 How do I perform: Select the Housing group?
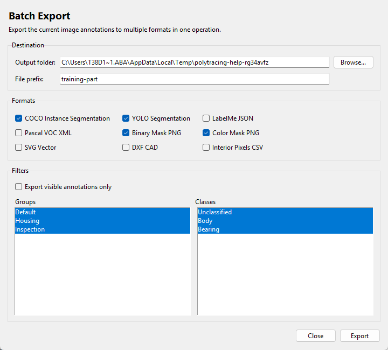(102, 221)
